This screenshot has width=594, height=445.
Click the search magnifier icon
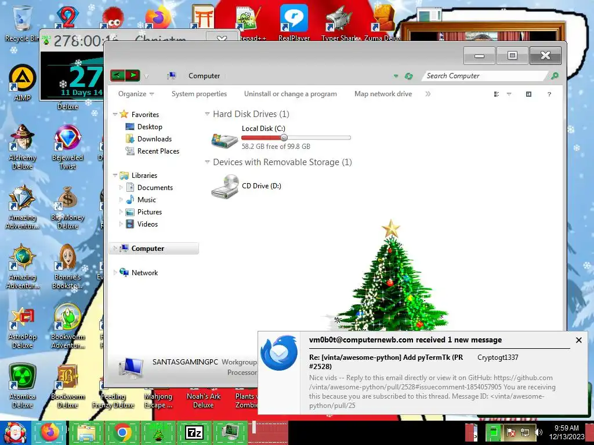pos(555,76)
